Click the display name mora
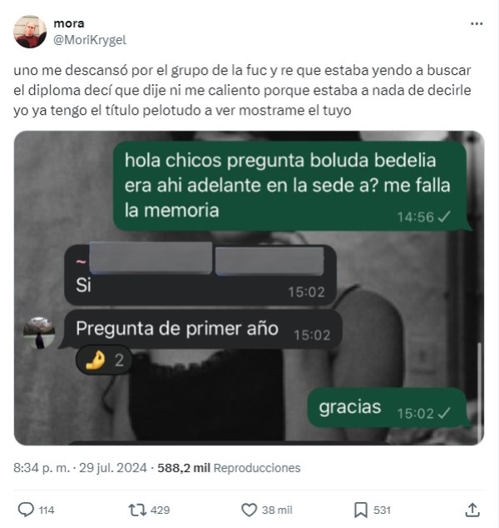This screenshot has height=528, width=499. point(69,23)
